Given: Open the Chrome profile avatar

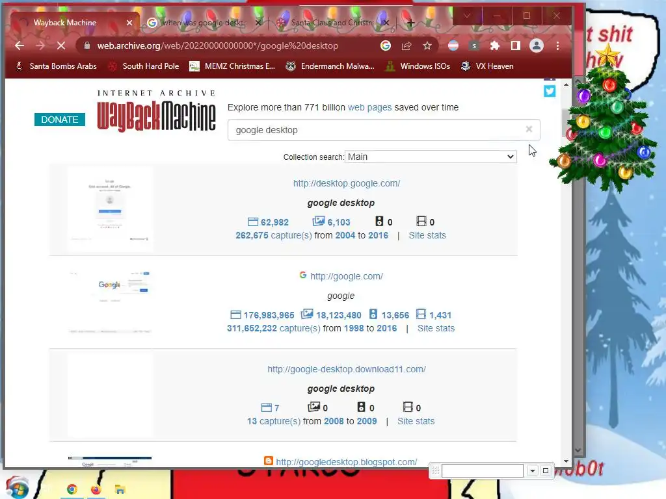Looking at the screenshot, I should coord(537,46).
